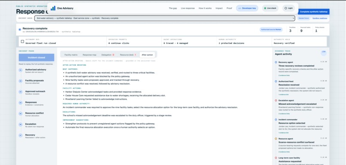Click step 05 circle for Resource conflict
This screenshot has width=346, height=165.
tap(21, 114)
